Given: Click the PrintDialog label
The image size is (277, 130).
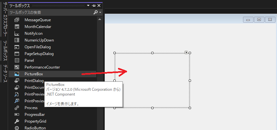Looking at the screenshot, I should tap(34, 81).
